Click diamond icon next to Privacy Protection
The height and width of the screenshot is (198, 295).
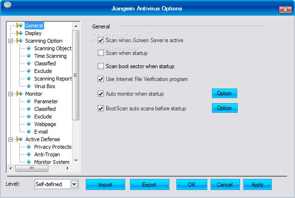coord(28,147)
